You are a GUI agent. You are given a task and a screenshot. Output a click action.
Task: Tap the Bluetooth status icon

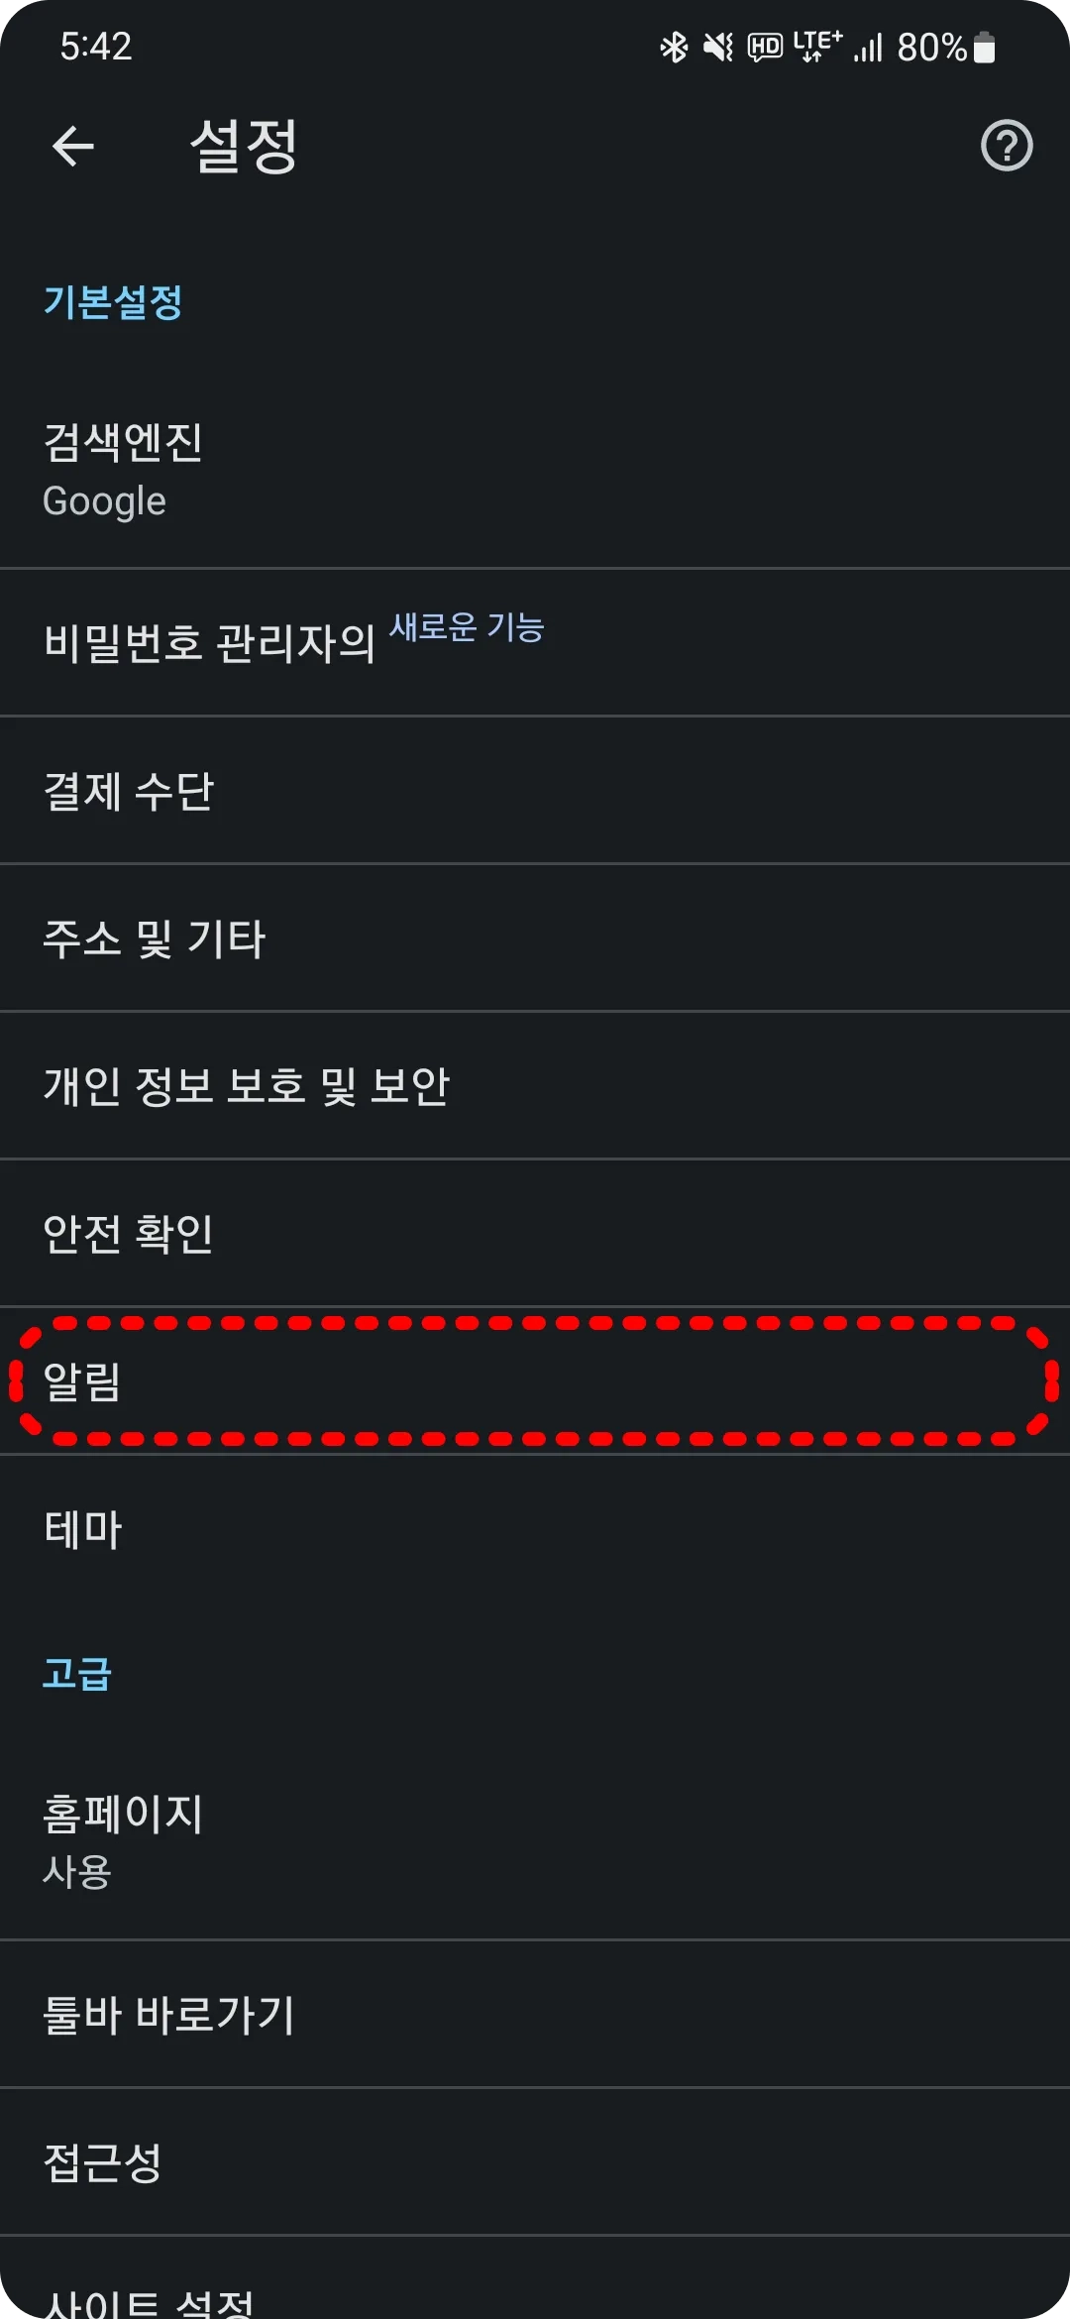674,47
